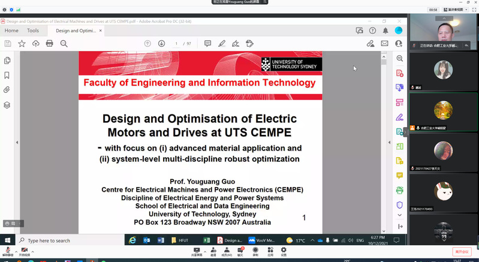
Task: Show hidden system tray icons chevron
Action: [x=312, y=240]
